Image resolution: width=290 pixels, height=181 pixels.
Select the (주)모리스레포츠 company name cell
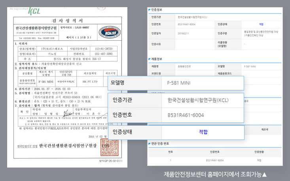click(x=52, y=49)
